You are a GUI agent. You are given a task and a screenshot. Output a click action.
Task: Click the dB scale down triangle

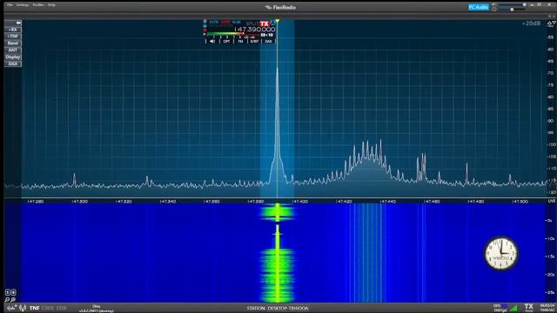pos(554,23)
